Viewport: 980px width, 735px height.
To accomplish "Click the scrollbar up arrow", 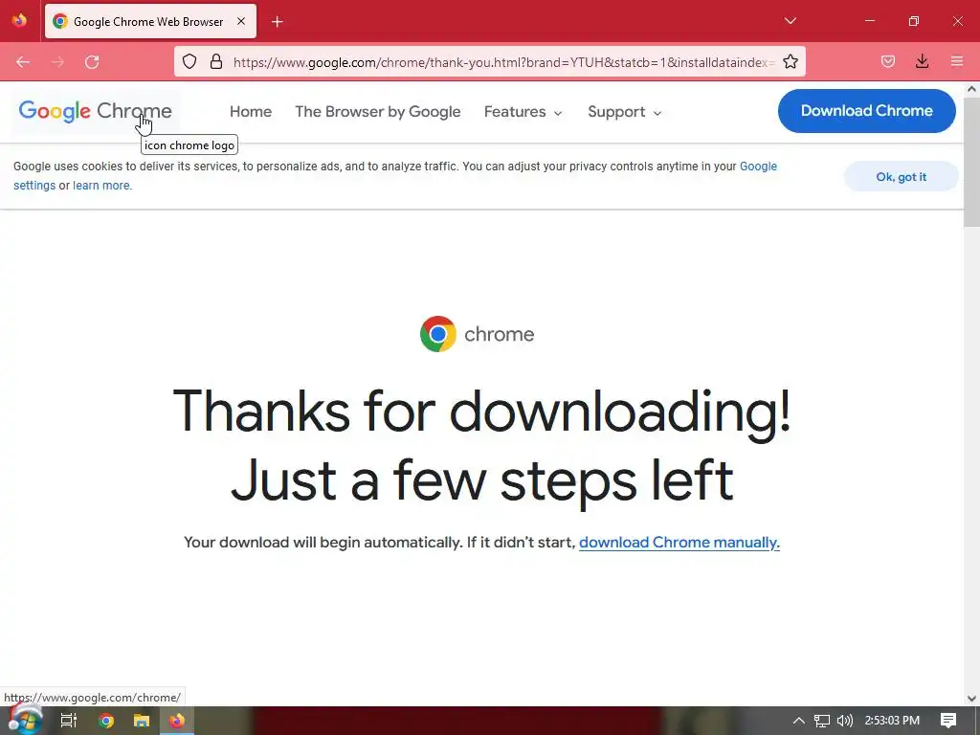I will [x=971, y=89].
